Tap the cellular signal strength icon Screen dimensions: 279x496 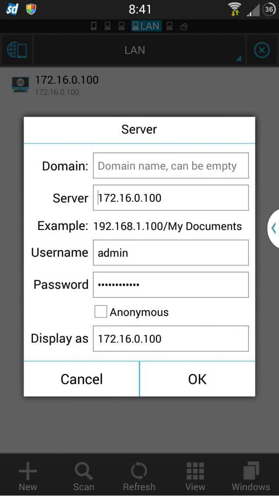[253, 10]
